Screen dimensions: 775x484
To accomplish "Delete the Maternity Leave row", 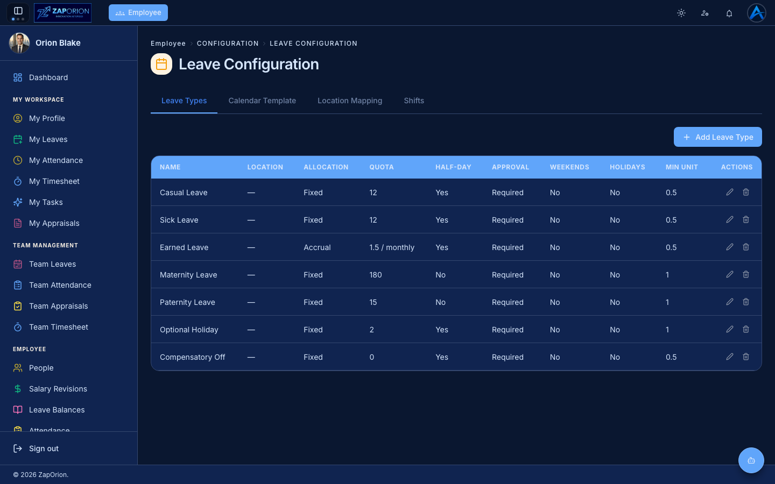I will (746, 274).
